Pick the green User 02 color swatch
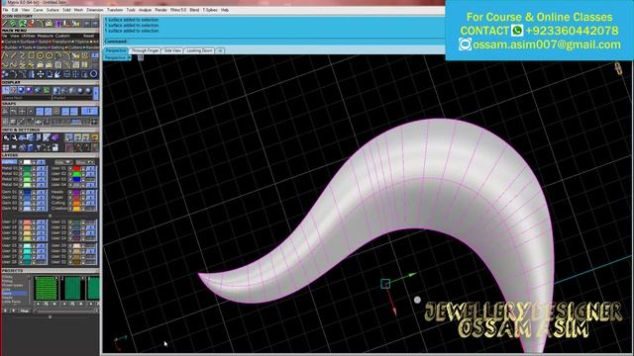The width and height of the screenshot is (634, 356). tap(76, 174)
